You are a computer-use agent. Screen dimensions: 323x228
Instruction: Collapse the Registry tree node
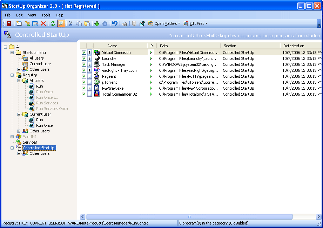(x=12, y=75)
